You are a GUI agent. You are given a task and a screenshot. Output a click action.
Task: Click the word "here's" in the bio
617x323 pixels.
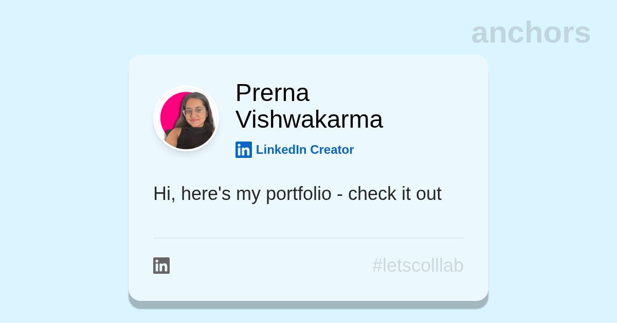pos(206,194)
